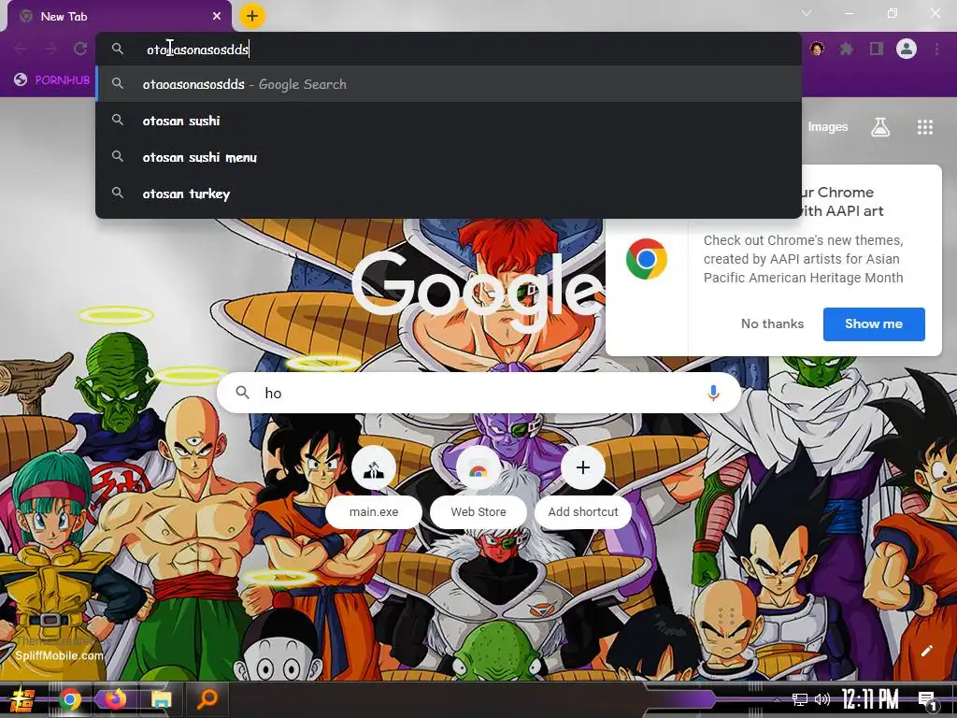
Task: Toggle the browser side panel icon
Action: (x=877, y=49)
